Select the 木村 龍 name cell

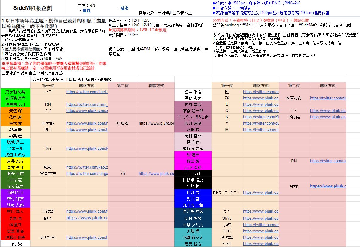click(x=16, y=180)
